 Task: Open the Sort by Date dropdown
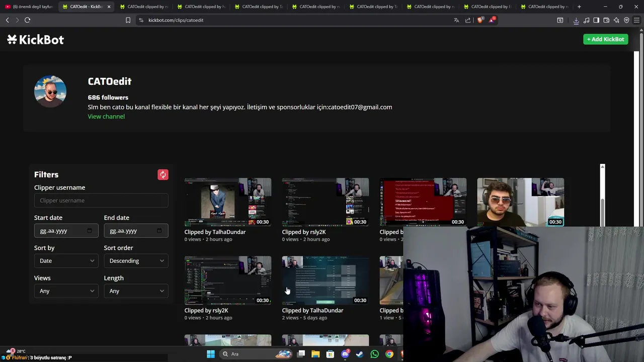tap(66, 260)
